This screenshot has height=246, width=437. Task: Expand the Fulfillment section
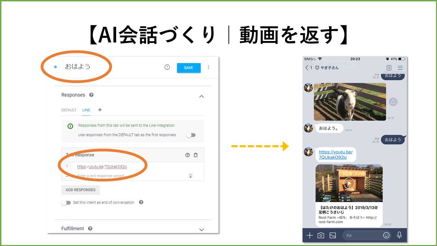pos(201,230)
